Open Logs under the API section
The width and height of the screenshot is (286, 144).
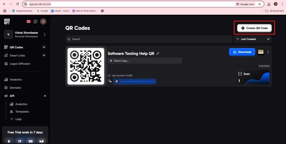pos(18,119)
